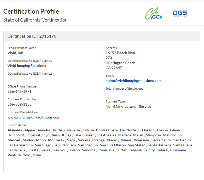204x180 pixels.
Task: Click the Doing Business As (DBA) Name1 label
Action: (30, 61)
